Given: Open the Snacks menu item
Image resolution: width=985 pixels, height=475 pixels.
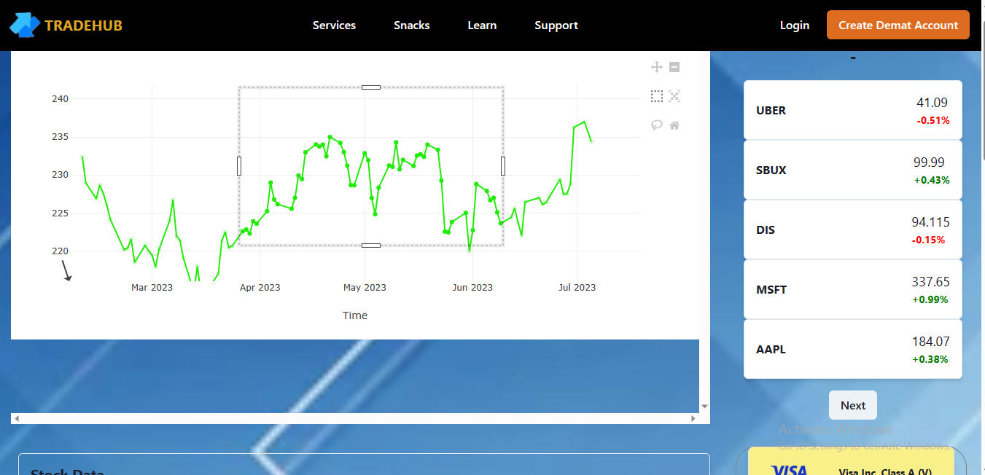Looking at the screenshot, I should (412, 25).
